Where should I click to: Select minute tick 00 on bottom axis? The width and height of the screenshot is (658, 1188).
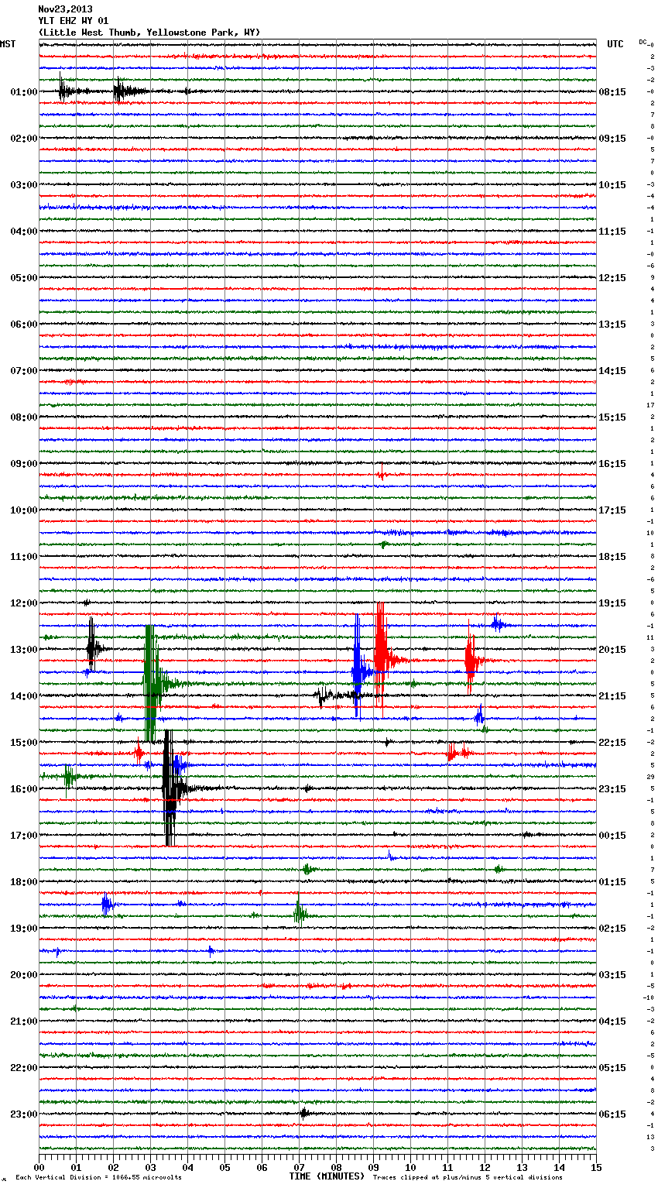pyautogui.click(x=39, y=1167)
